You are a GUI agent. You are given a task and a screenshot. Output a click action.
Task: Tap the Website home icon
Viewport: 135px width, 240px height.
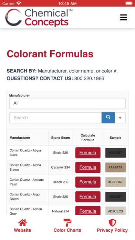[x=22, y=223]
